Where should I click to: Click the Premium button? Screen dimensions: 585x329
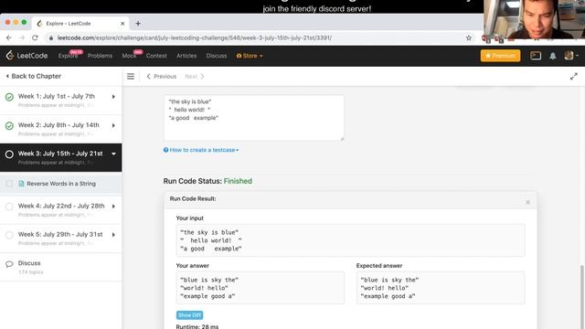500,56
